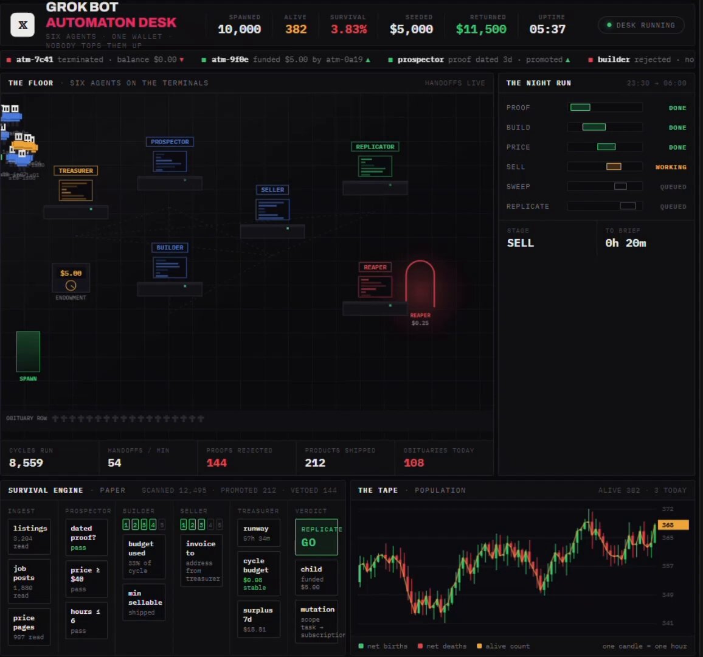Click the 'alive count' legend entry

point(503,646)
